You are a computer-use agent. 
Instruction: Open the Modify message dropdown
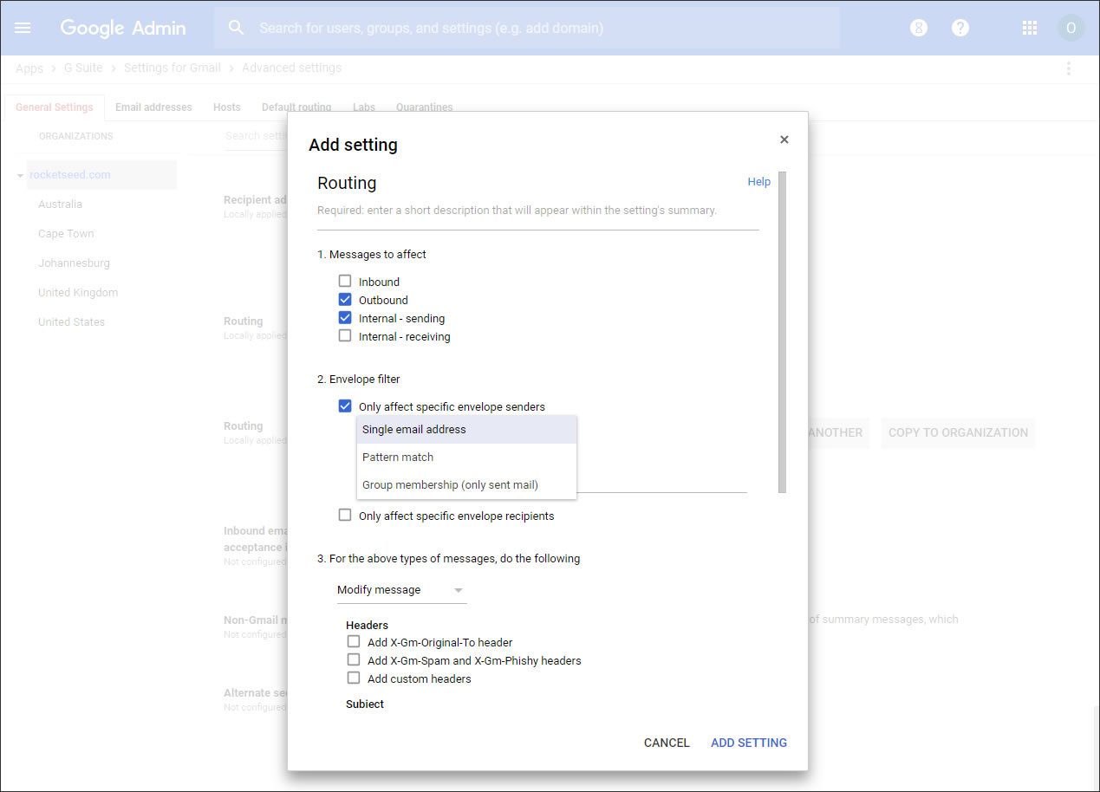click(x=401, y=590)
